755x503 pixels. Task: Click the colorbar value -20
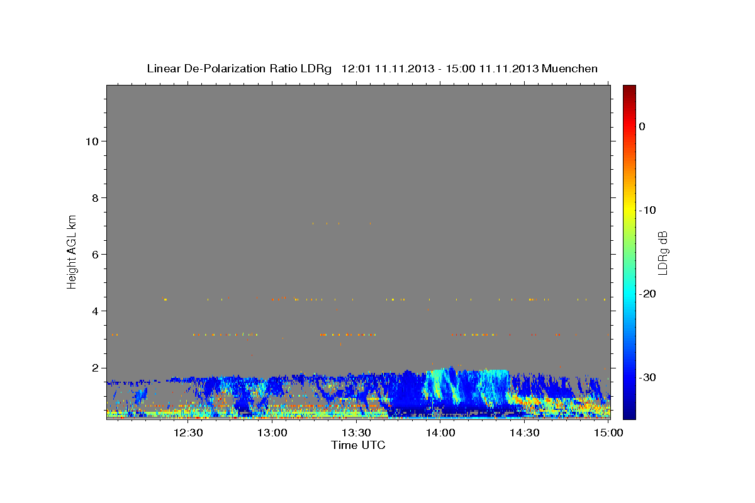pyautogui.click(x=648, y=294)
